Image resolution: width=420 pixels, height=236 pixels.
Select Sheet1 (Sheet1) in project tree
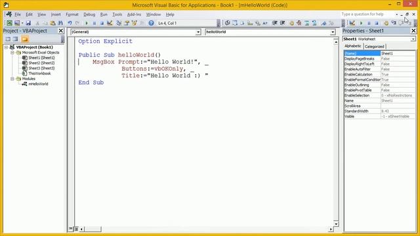pyautogui.click(x=41, y=58)
